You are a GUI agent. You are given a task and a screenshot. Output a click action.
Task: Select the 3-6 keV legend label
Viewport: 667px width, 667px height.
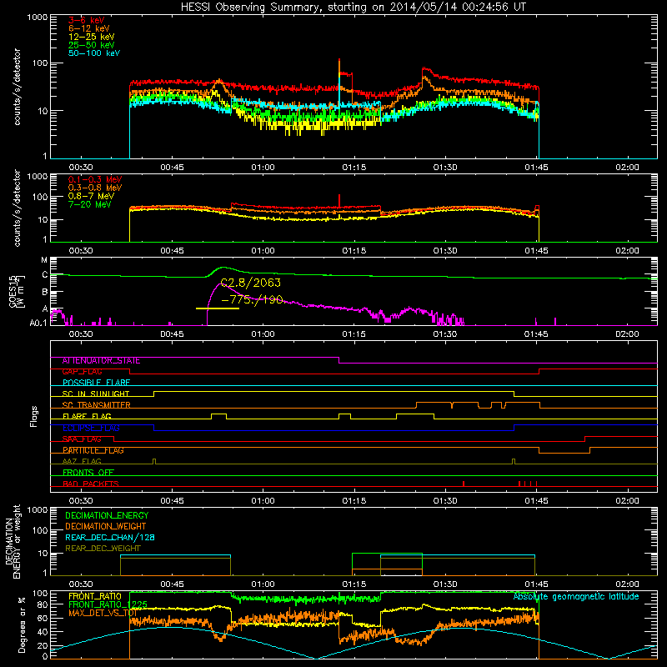pos(87,20)
